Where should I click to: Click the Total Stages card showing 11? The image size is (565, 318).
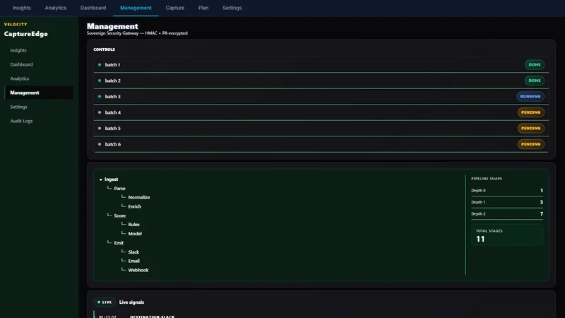507,235
